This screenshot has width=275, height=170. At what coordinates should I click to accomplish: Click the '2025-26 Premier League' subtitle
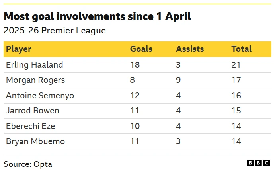(x=55, y=31)
